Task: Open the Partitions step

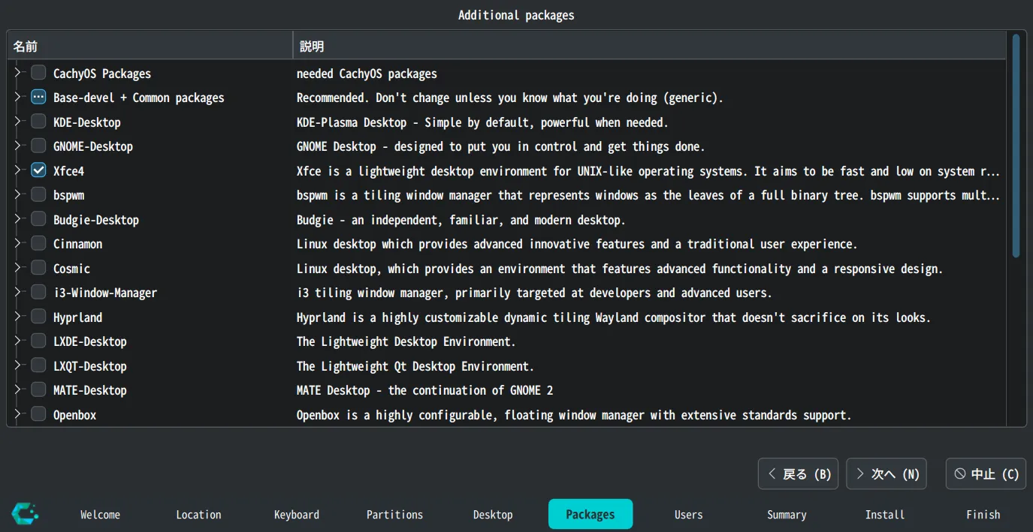Action: pyautogui.click(x=394, y=515)
